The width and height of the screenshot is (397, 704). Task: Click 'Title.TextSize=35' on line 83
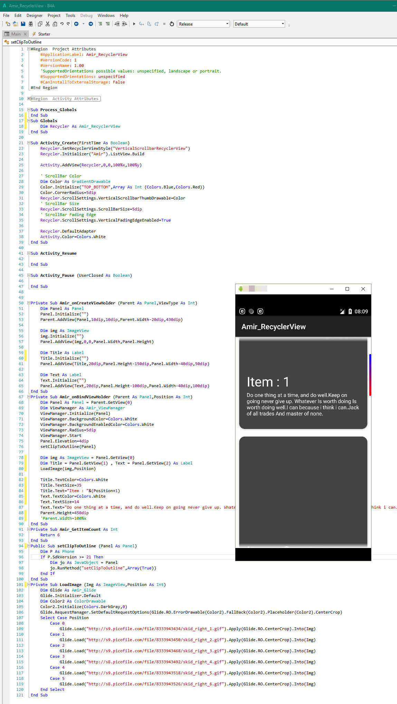(61, 485)
